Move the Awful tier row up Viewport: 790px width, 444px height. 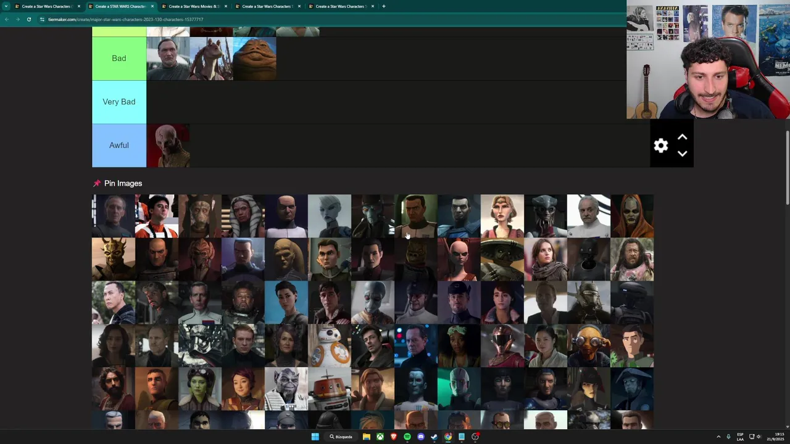pyautogui.click(x=682, y=137)
